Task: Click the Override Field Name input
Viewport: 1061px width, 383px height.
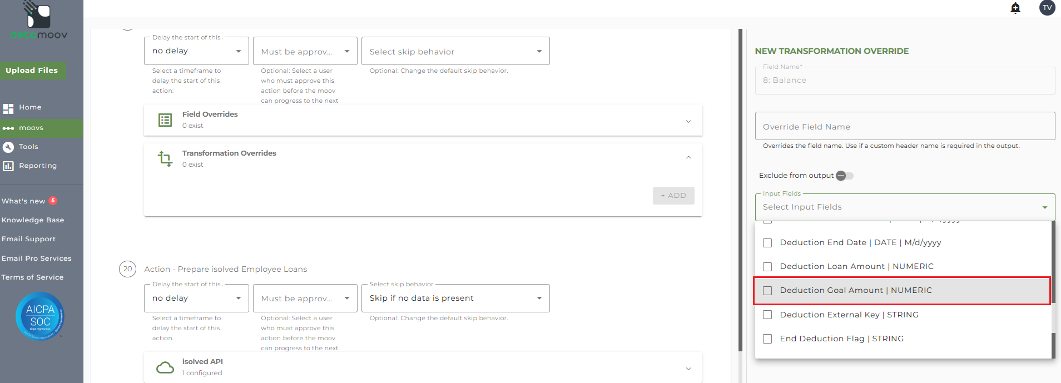Action: [905, 127]
